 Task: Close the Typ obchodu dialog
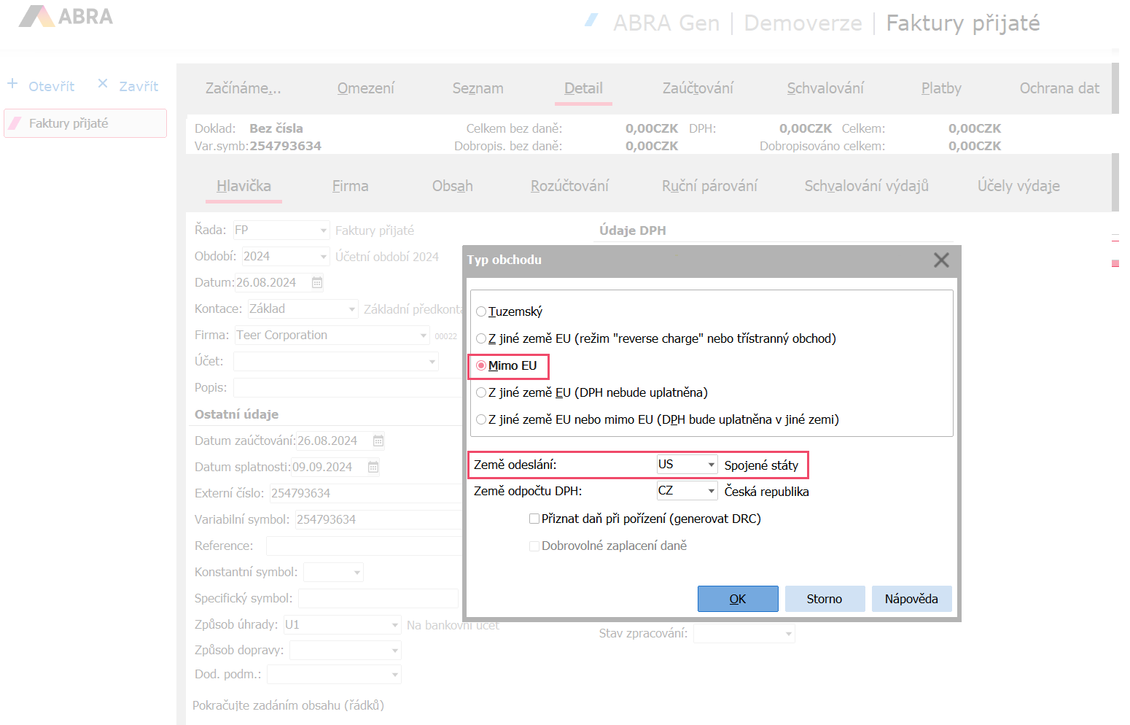941,260
